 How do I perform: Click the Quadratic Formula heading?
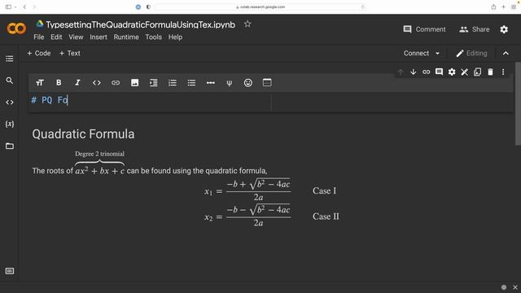point(83,133)
